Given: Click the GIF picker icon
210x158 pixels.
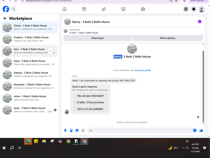Looking at the screenshot, I should pos(83,130).
